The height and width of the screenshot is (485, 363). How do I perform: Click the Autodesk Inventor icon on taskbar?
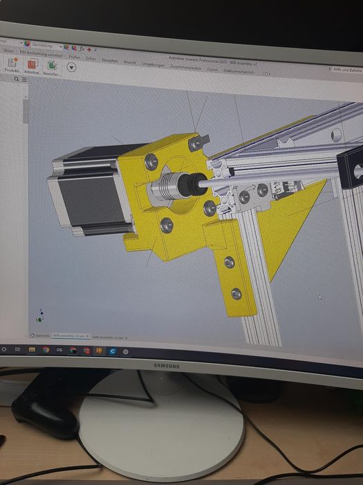[x=99, y=351]
